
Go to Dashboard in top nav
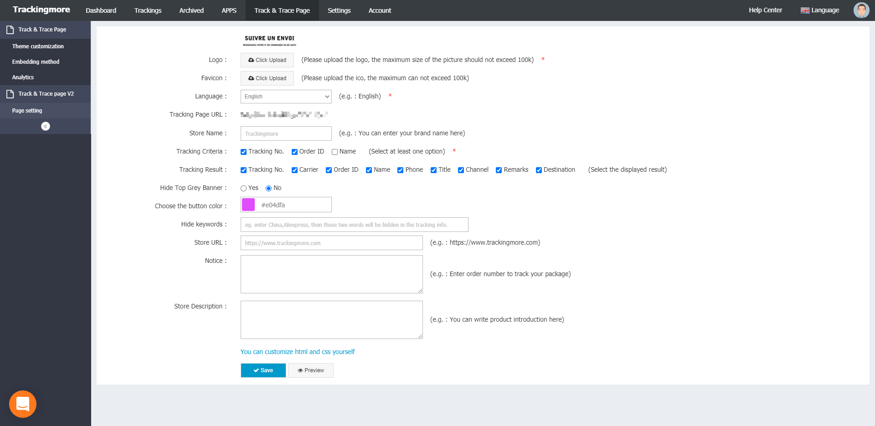[x=101, y=10]
